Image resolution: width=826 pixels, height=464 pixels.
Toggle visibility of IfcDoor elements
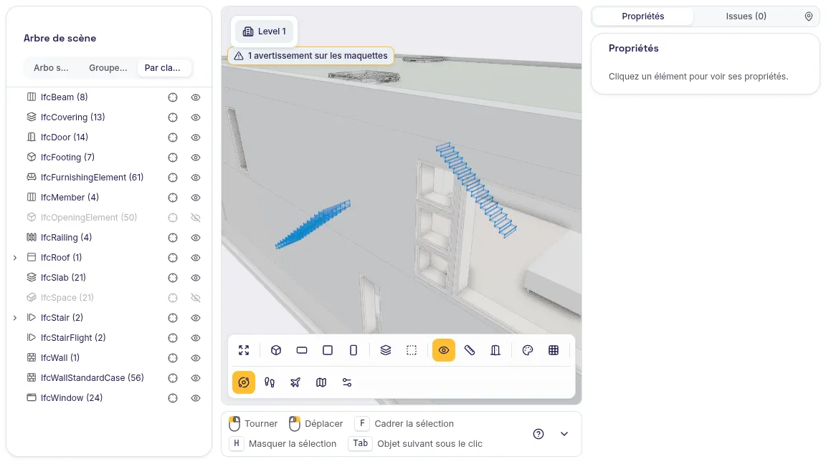pos(196,137)
